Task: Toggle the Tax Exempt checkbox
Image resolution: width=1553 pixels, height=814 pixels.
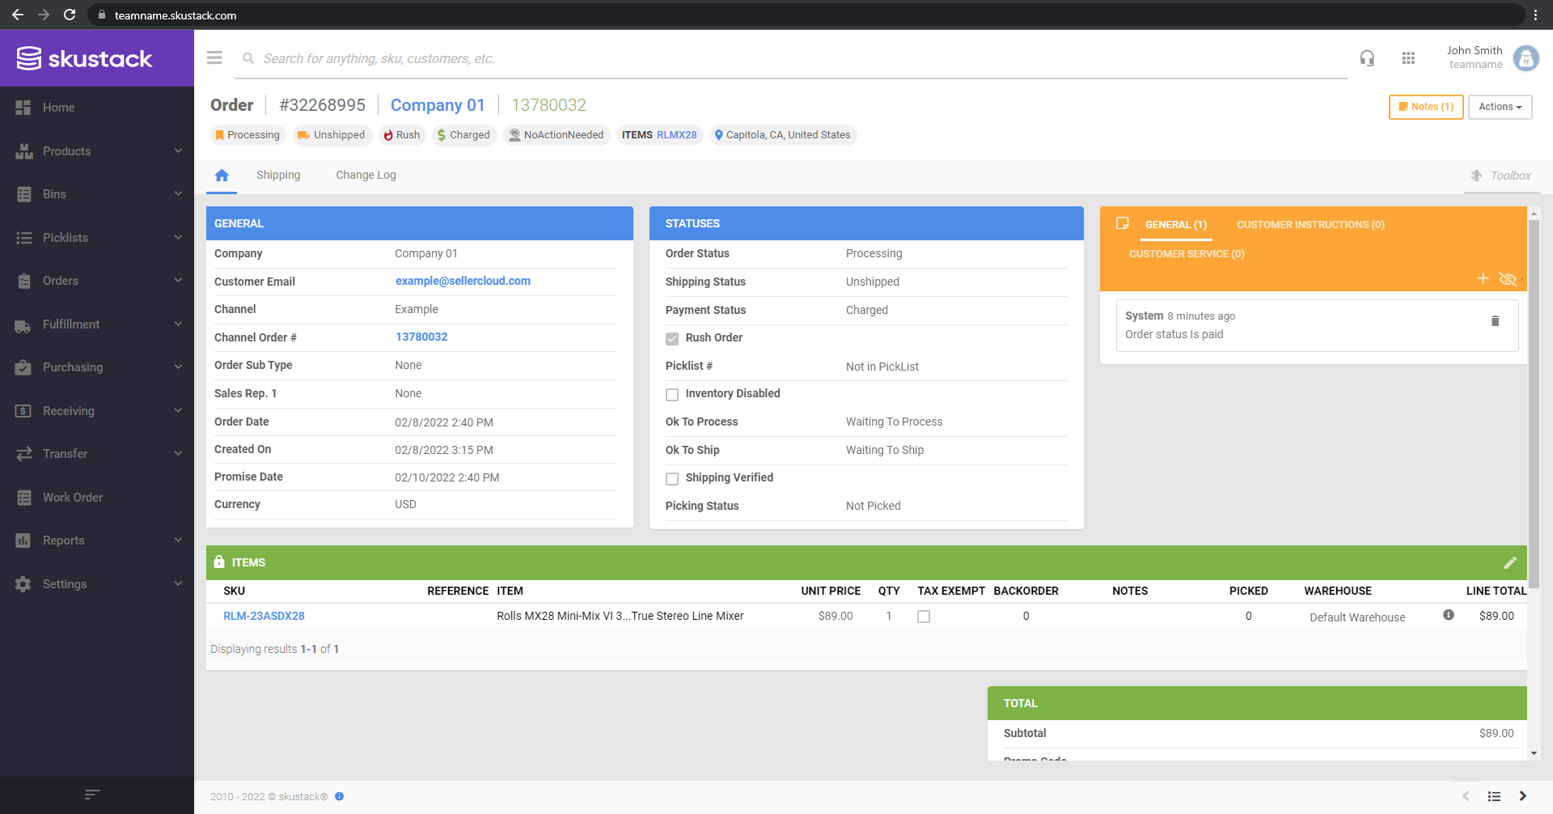Action: pyautogui.click(x=924, y=616)
